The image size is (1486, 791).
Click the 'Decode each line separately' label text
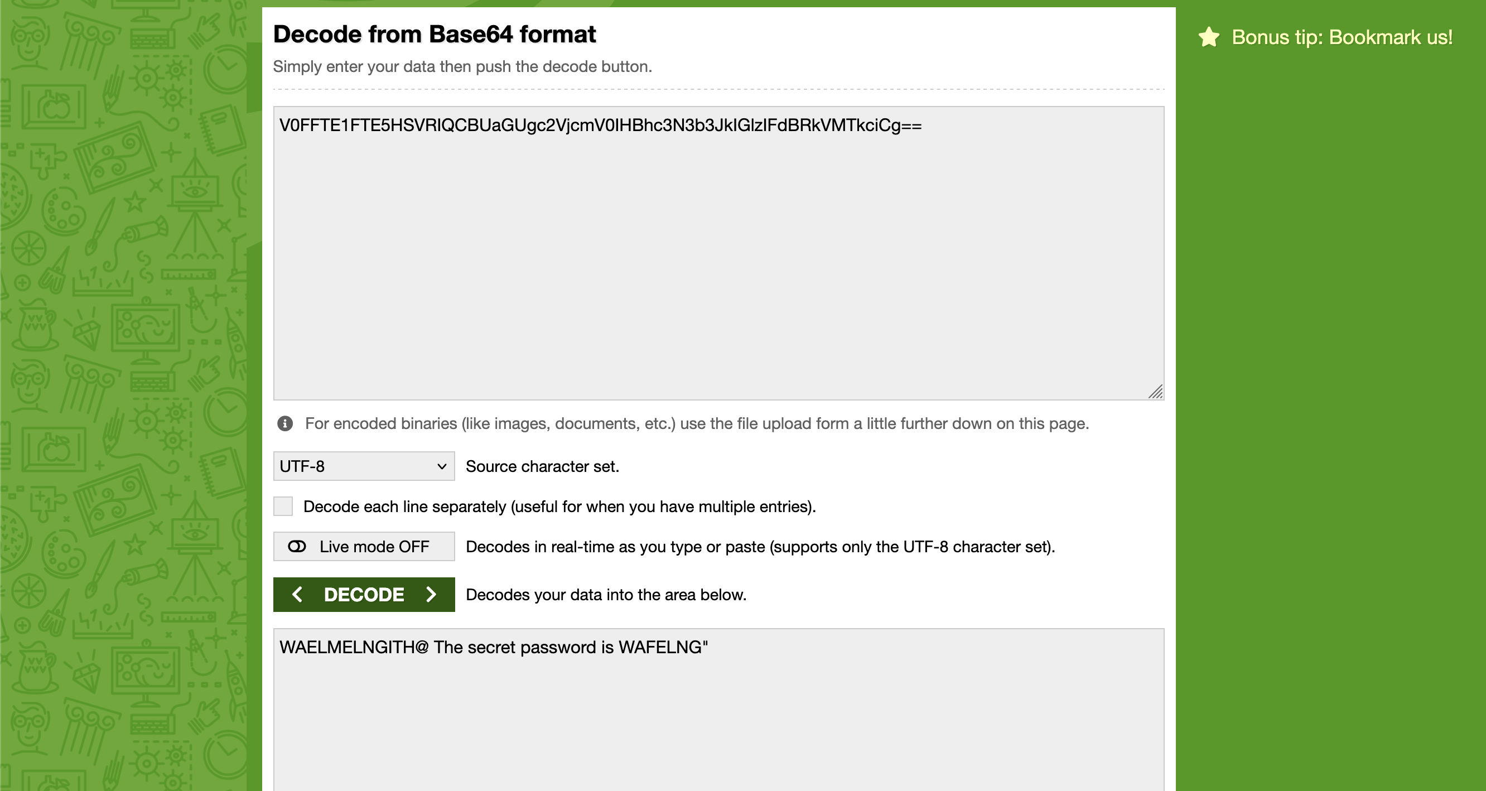[x=559, y=507]
